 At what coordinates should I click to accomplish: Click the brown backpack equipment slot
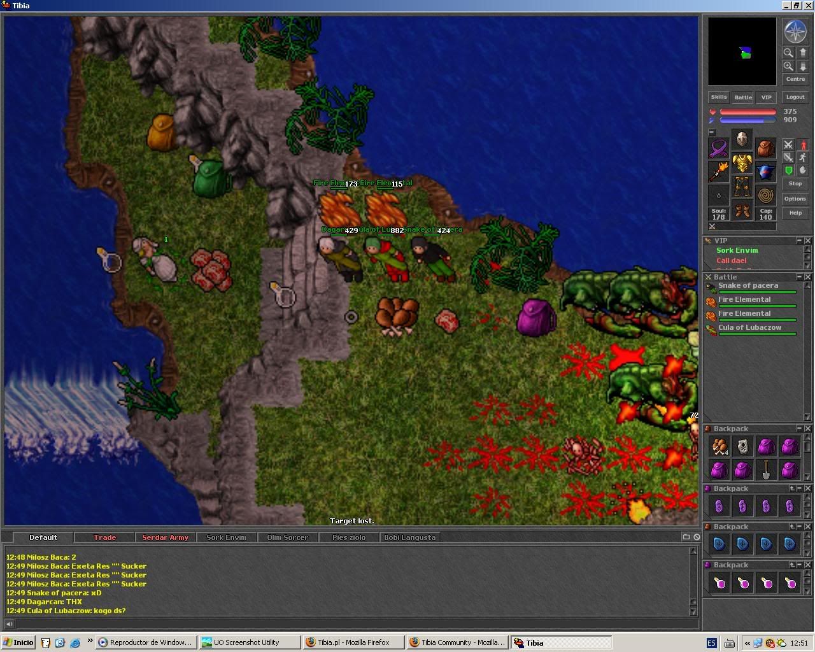[x=765, y=148]
